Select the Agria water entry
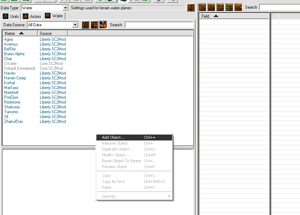This screenshot has width=300, height=215. pos(8,39)
